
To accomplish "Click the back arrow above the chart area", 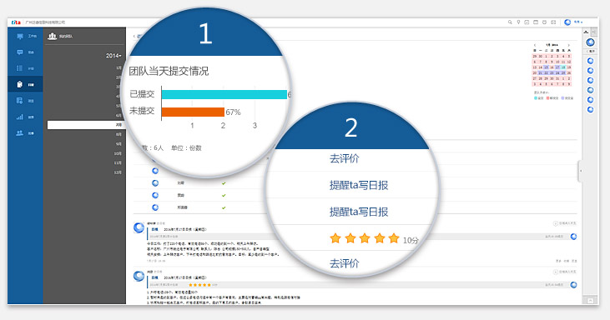I will click(x=134, y=36).
